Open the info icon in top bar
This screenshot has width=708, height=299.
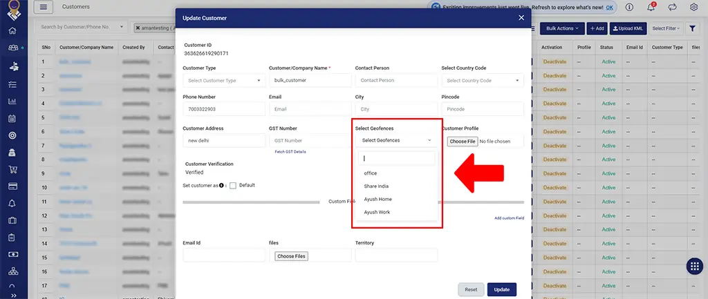pos(629,7)
